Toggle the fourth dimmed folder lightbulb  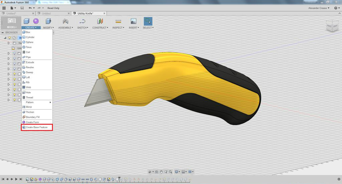[14, 69]
